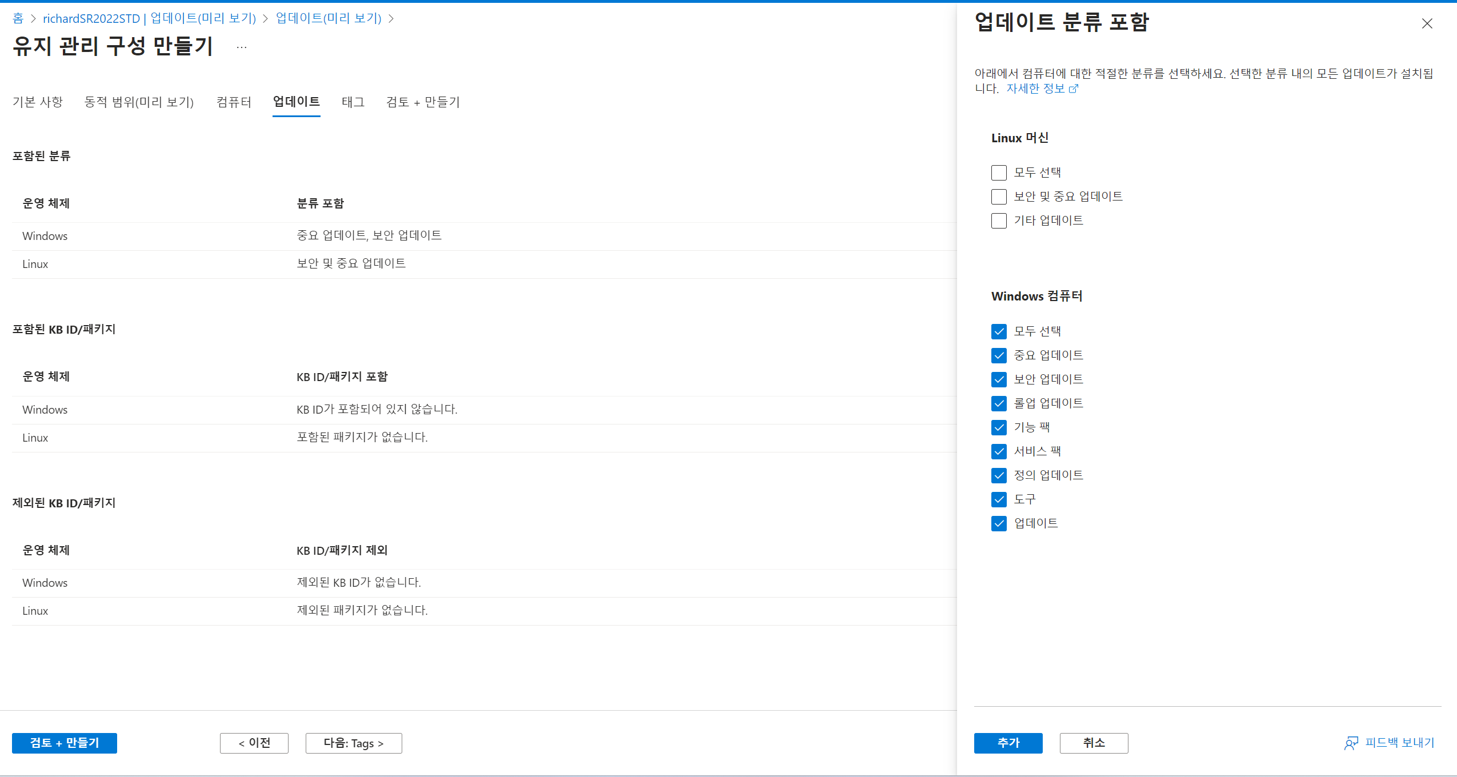Click the 다음: Tags > button
The image size is (1457, 777).
pos(353,743)
